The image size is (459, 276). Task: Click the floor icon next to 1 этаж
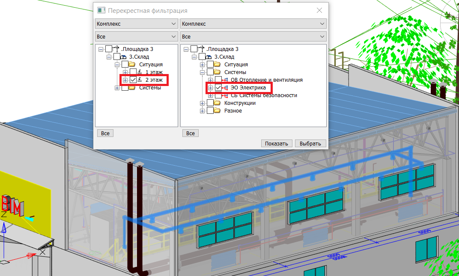(139, 72)
